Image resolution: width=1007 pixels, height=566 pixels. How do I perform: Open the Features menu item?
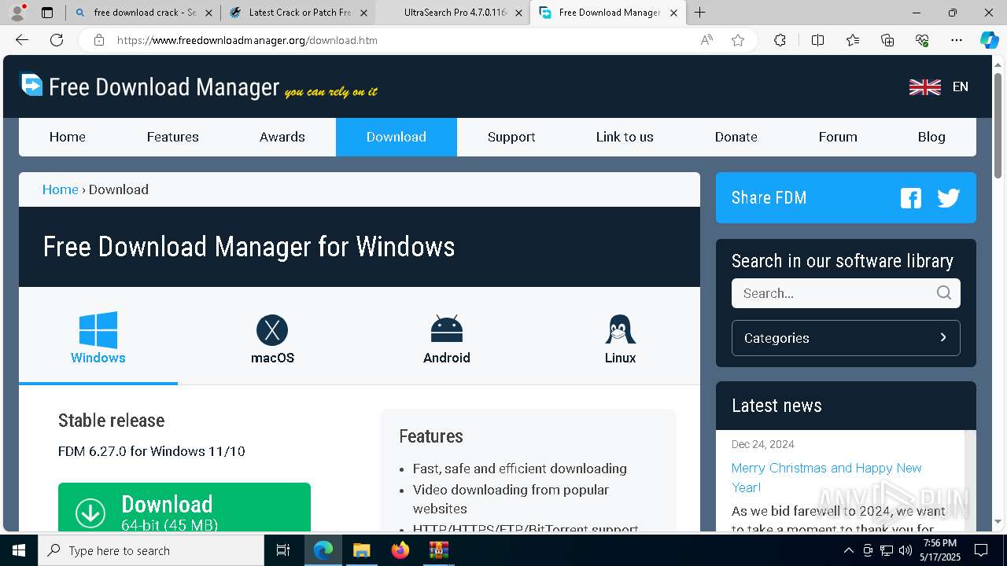[173, 137]
